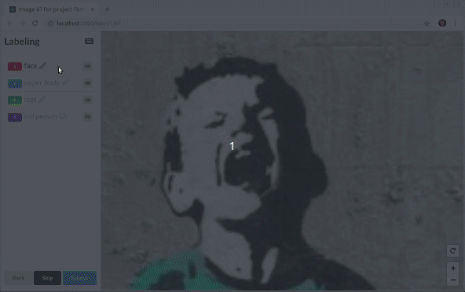This screenshot has width=465, height=292.
Task: Select the face color swatch
Action: click(15, 67)
